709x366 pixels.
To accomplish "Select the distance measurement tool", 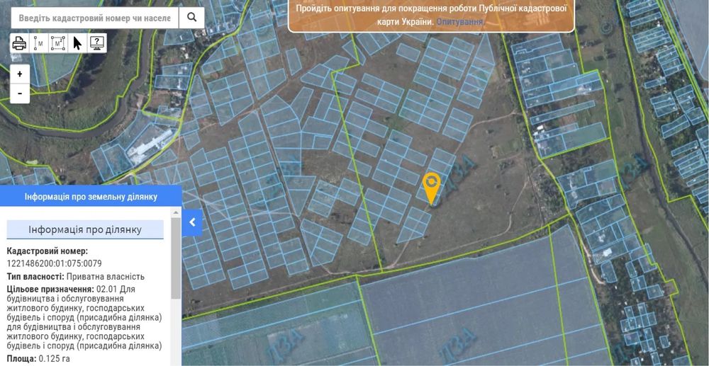I will pyautogui.click(x=39, y=43).
